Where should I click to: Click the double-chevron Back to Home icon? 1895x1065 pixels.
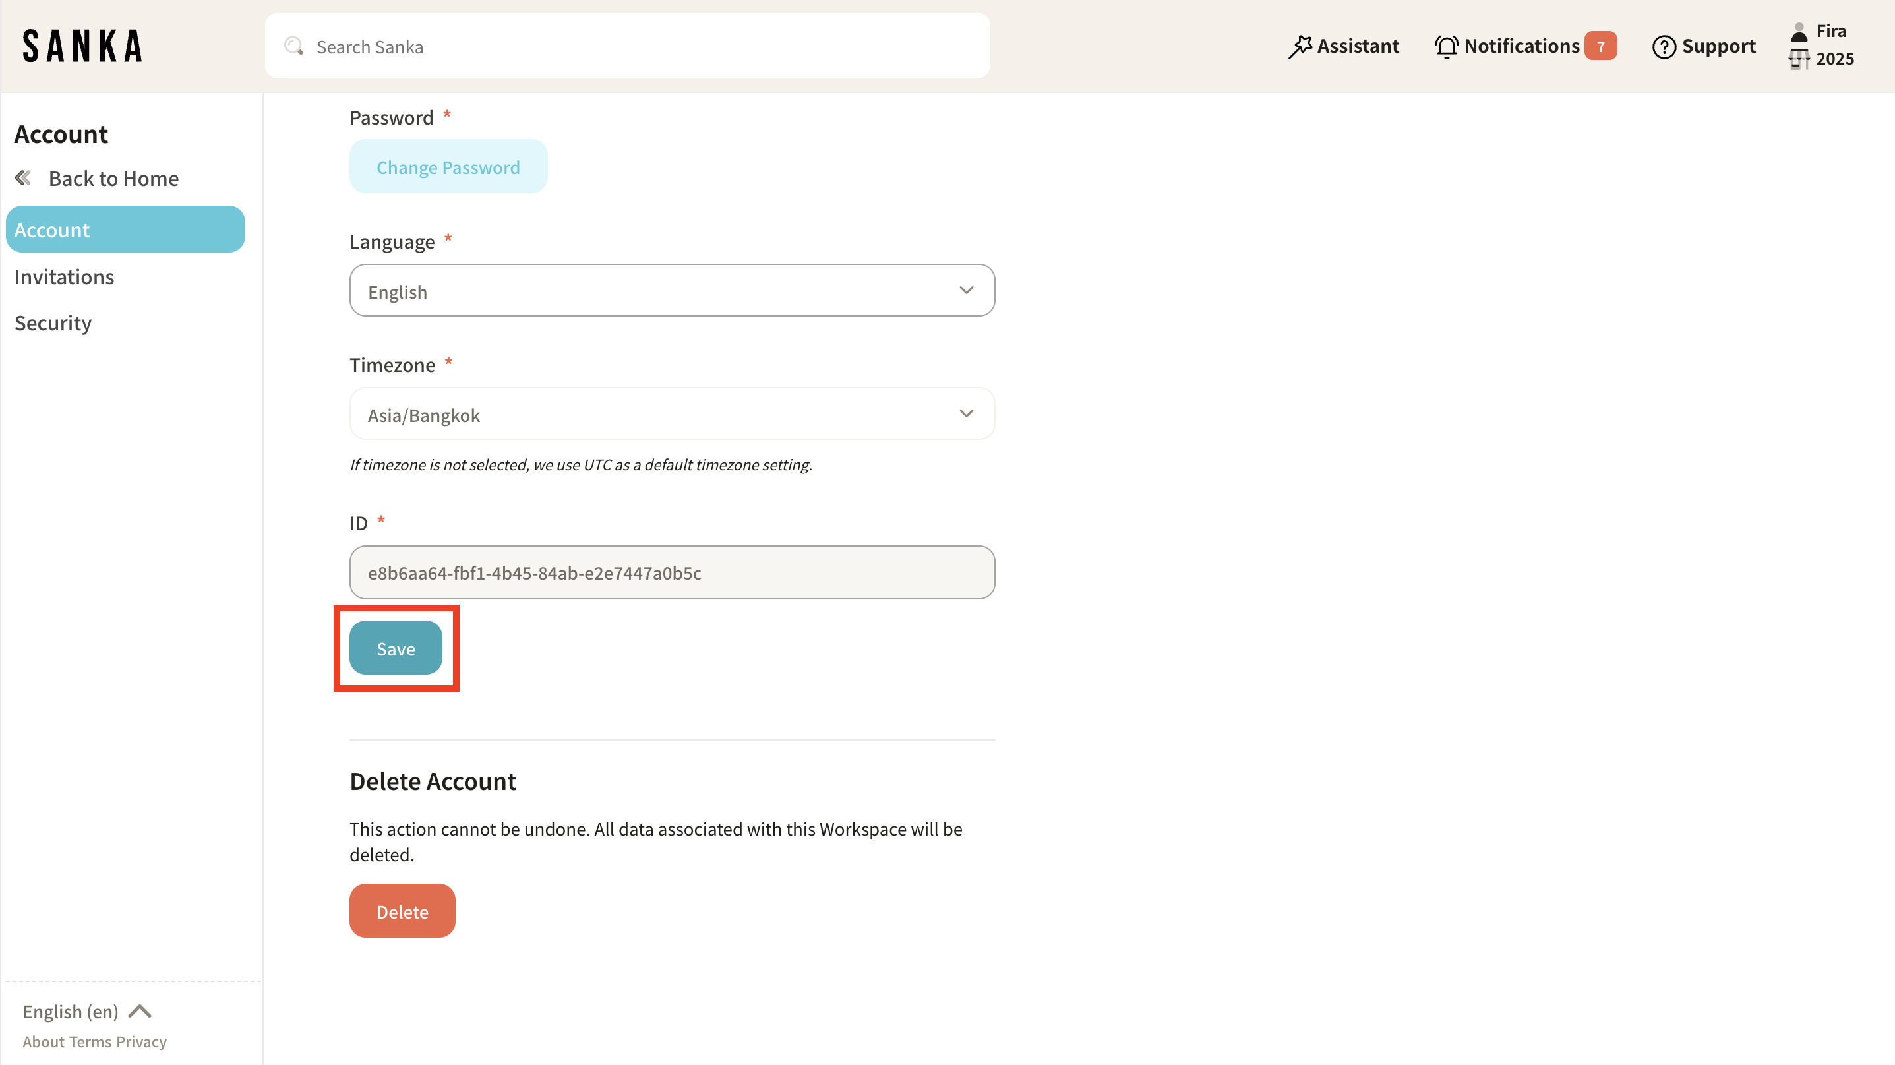tap(24, 178)
